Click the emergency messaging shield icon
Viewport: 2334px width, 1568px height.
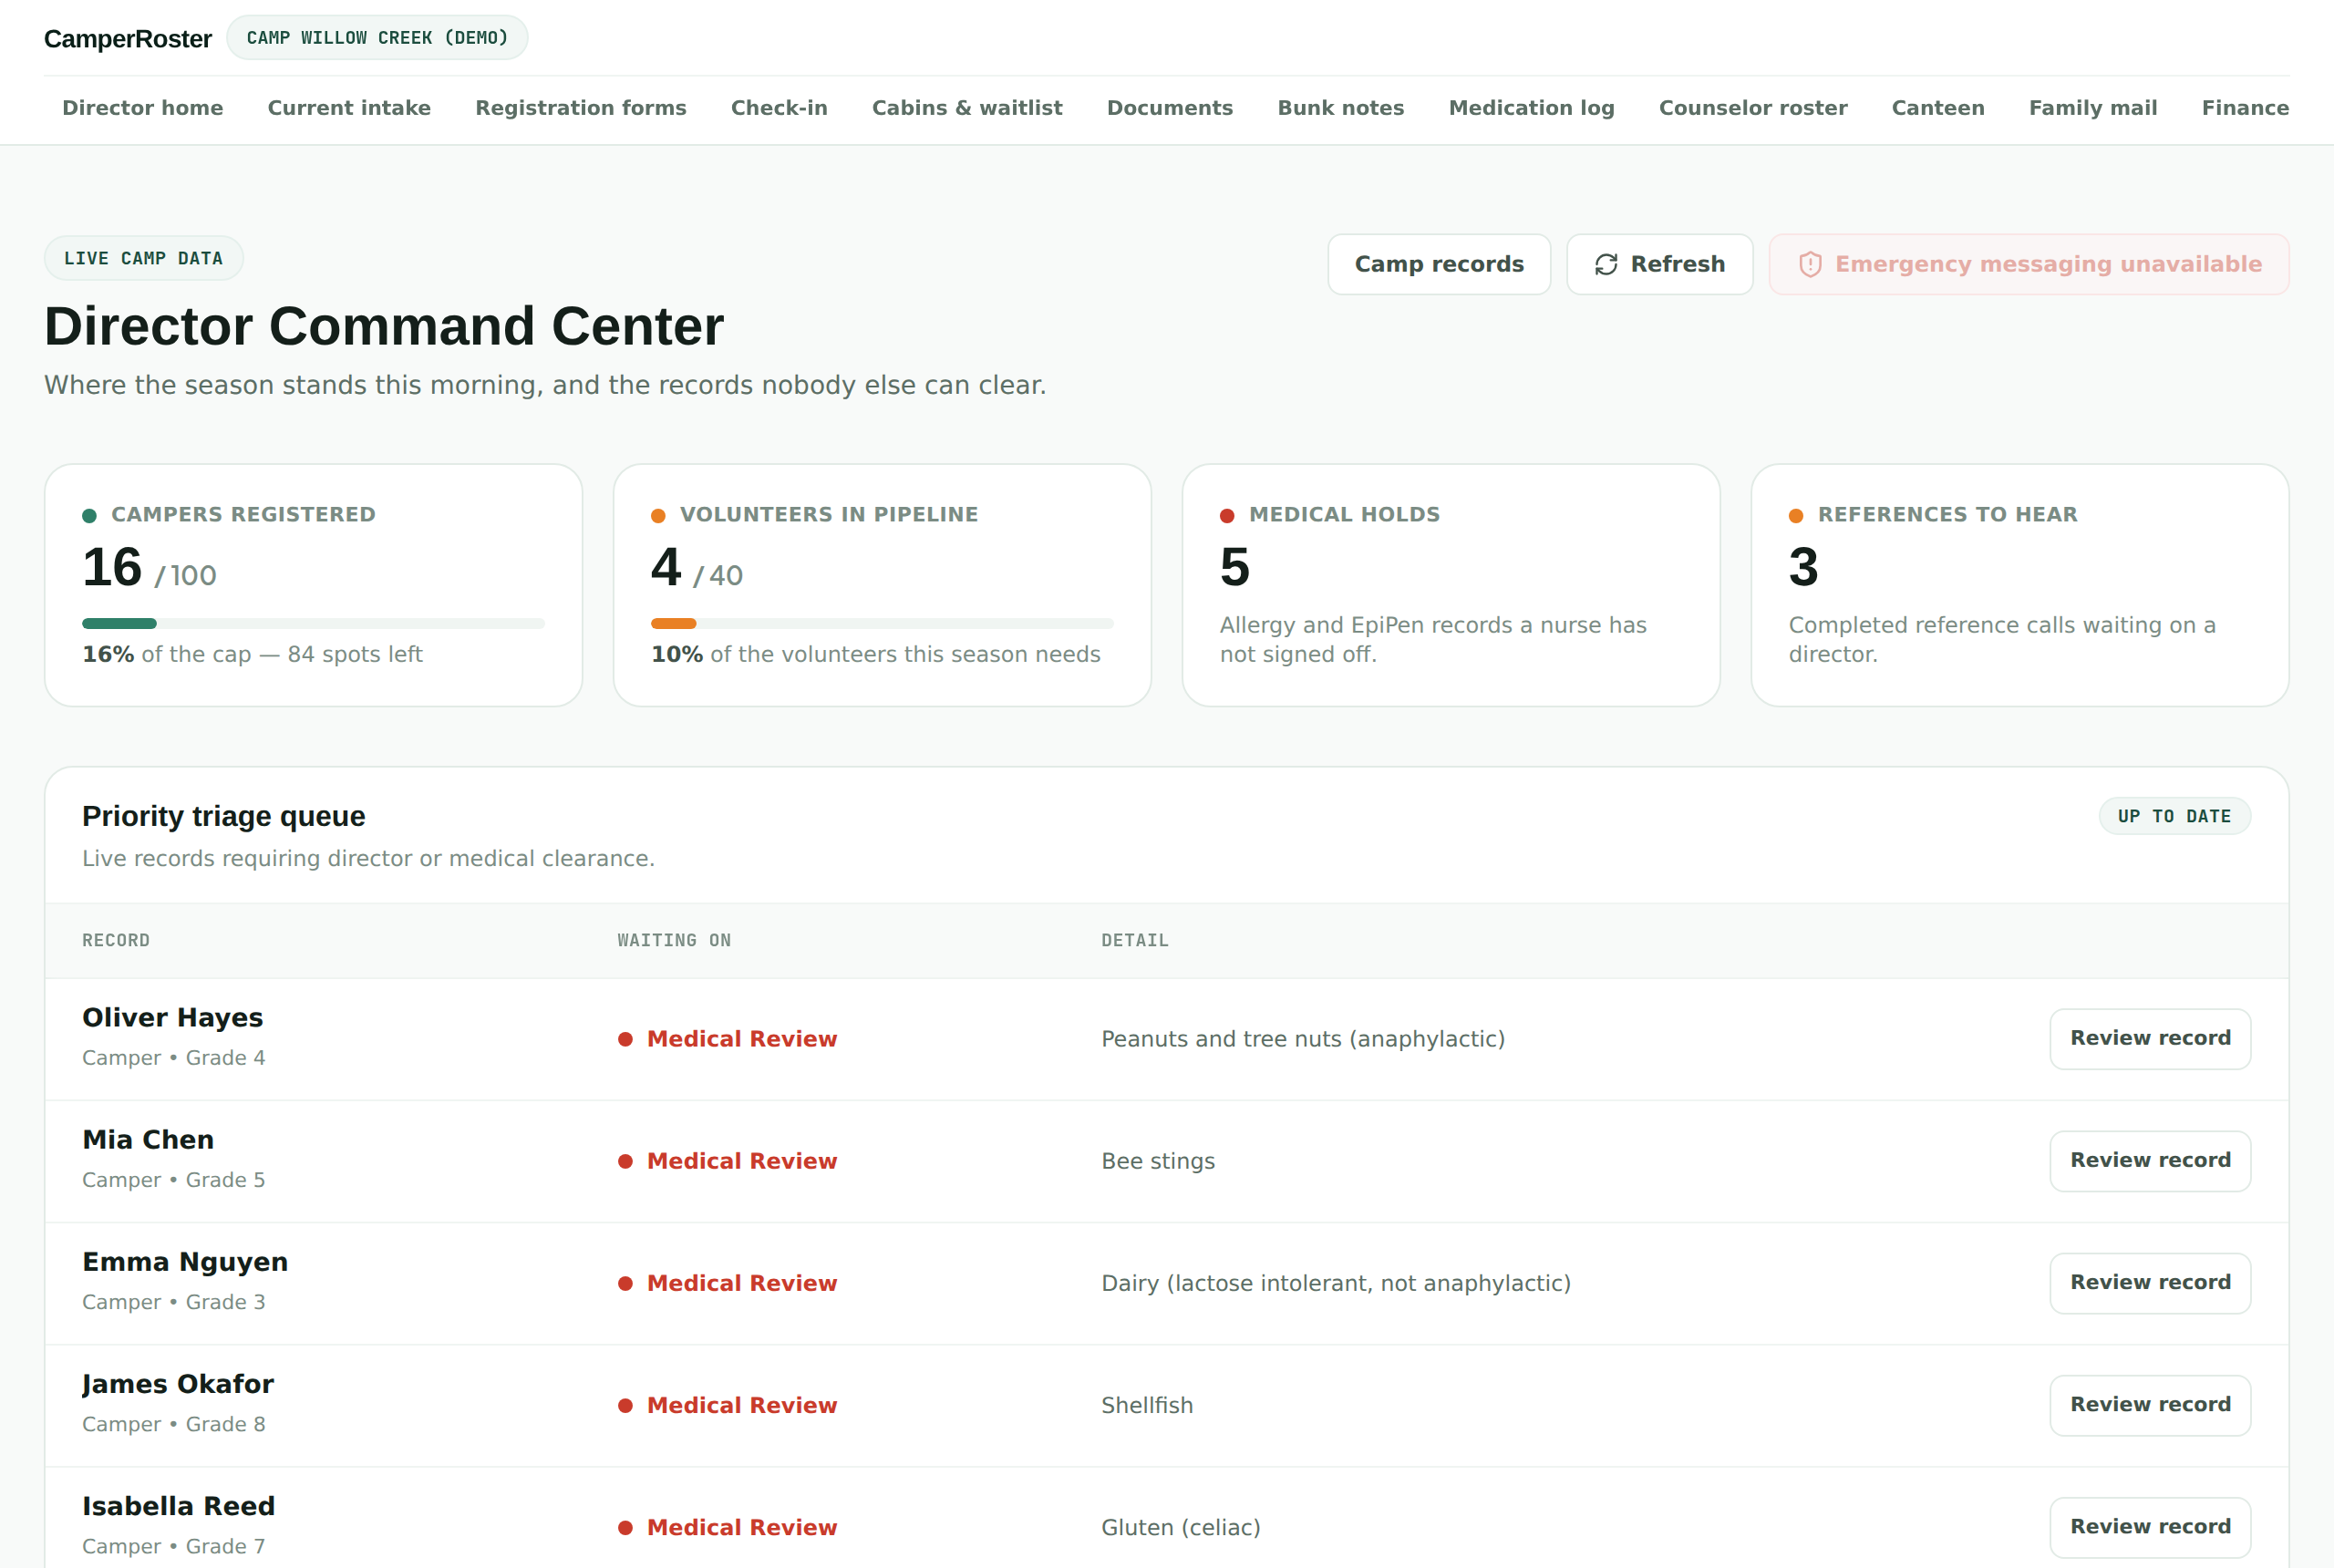(1810, 264)
